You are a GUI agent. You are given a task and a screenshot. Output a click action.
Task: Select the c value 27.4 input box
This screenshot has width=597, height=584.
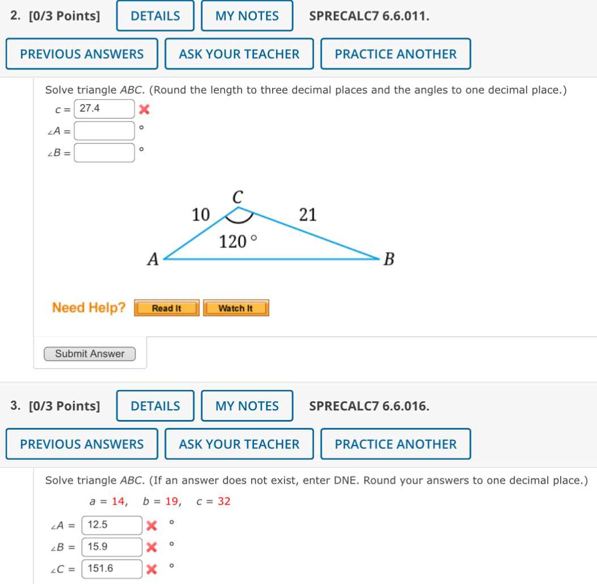[104, 108]
